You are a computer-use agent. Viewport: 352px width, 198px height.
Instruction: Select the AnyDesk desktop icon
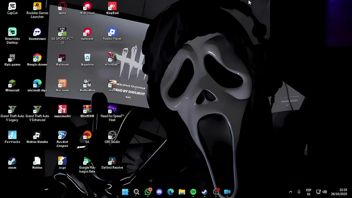(x=112, y=9)
